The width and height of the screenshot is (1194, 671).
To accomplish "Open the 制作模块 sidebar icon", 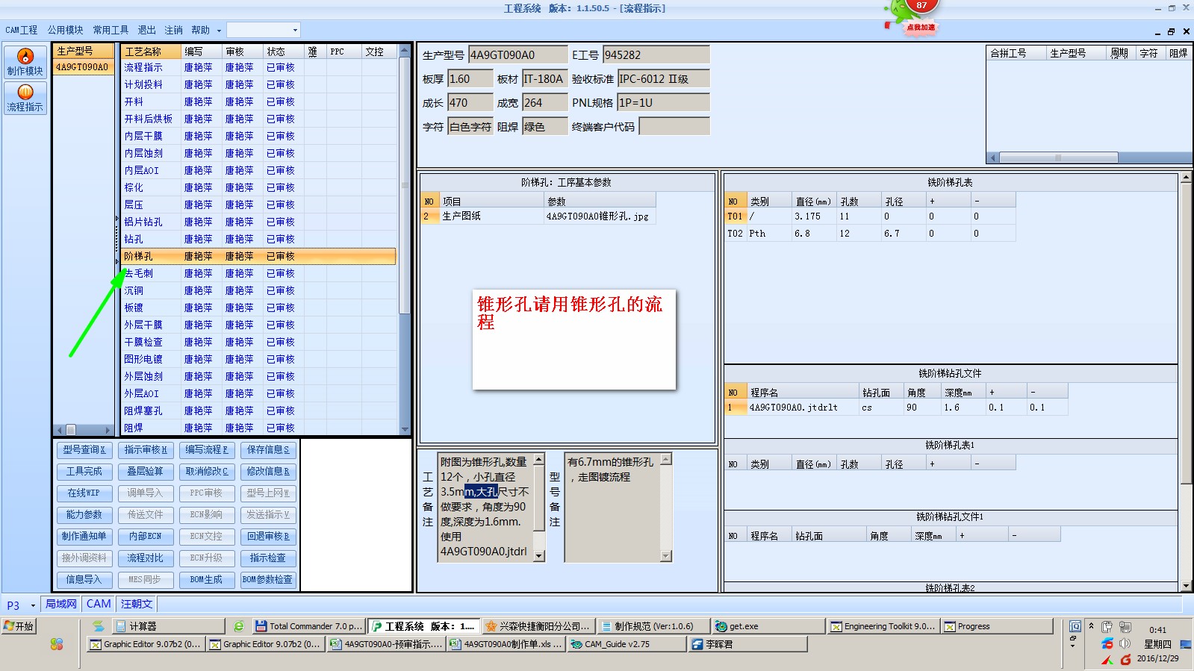I will 25,62.
